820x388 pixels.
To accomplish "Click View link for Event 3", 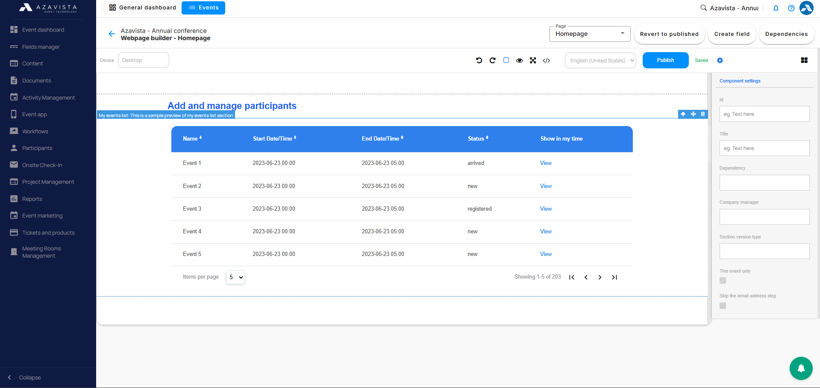I will tap(546, 209).
